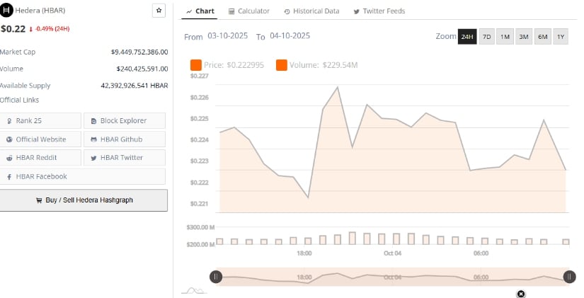The width and height of the screenshot is (584, 298).
Task: Toggle the Price series legend swatch
Action: pyautogui.click(x=196, y=65)
